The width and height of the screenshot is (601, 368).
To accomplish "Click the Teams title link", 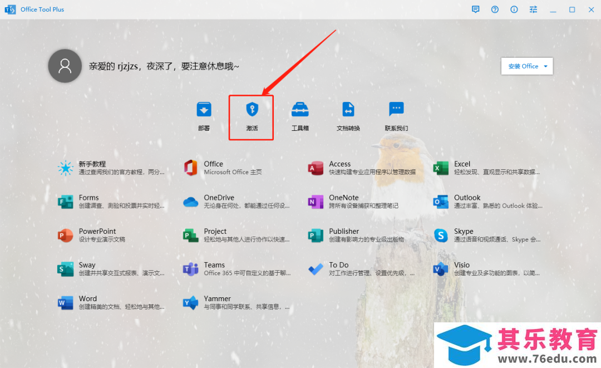I will pyautogui.click(x=214, y=265).
